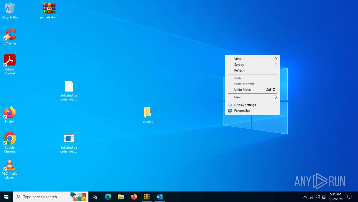Open the Windows Start menu

(6, 197)
